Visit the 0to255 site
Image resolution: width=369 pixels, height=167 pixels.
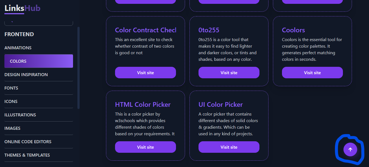pyautogui.click(x=229, y=73)
